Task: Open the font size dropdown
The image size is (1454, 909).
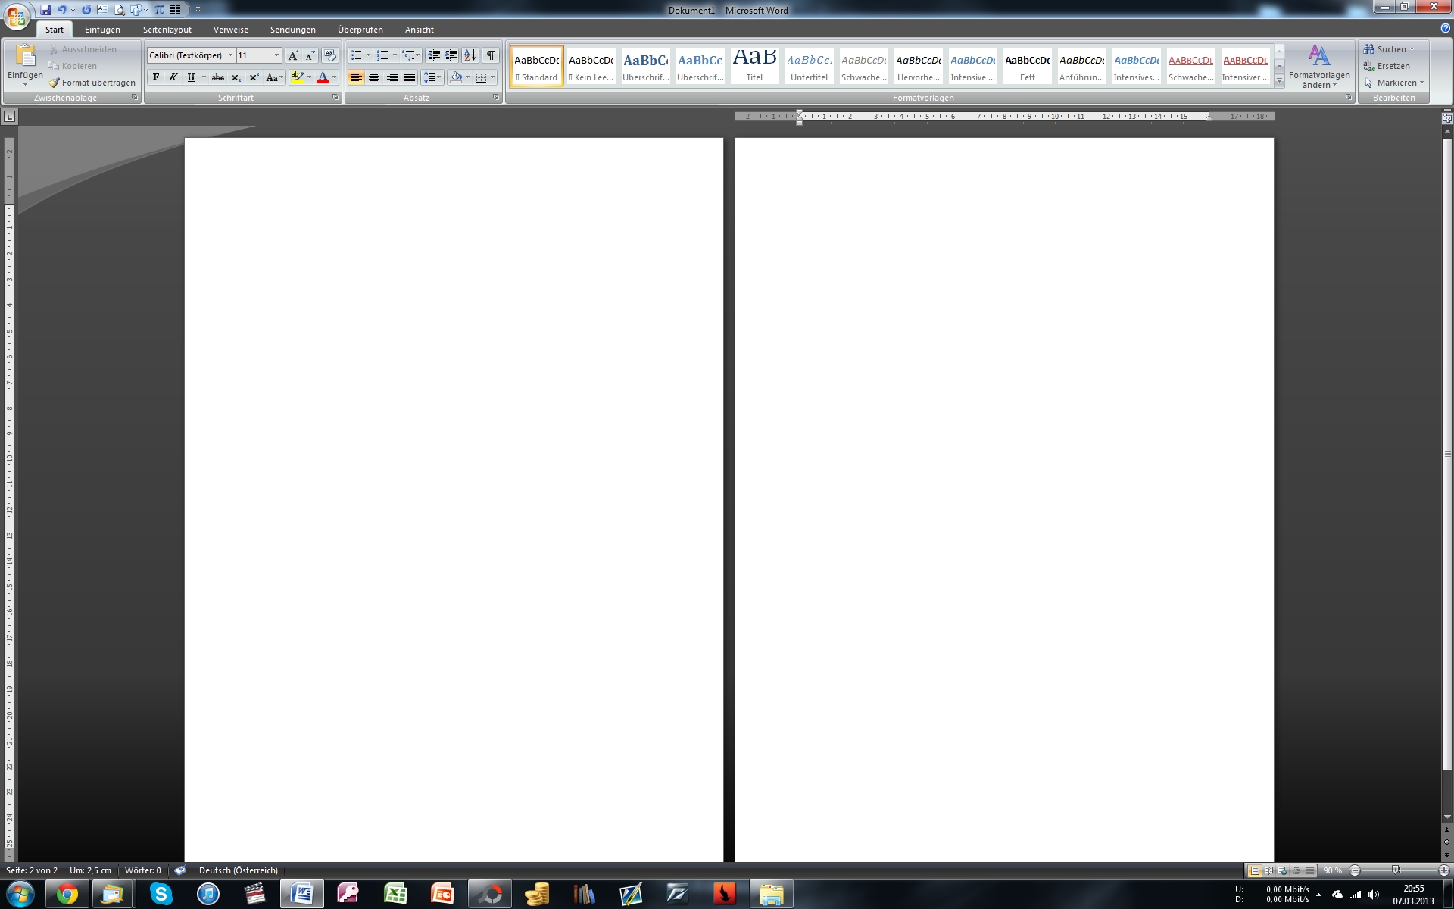Action: tap(276, 55)
